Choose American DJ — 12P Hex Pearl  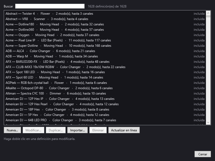pos(105,104)
